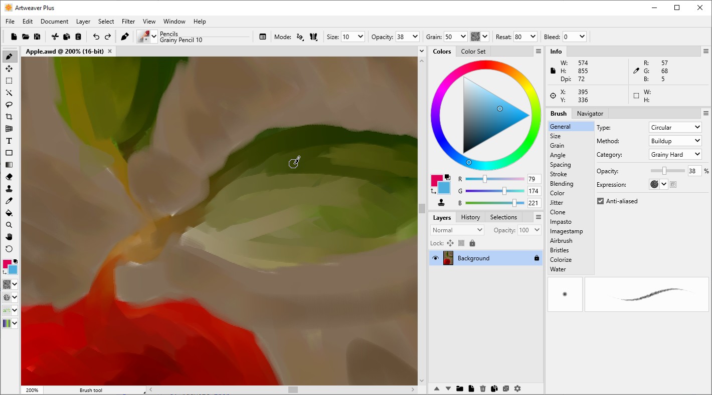Change the brush Method from Buildup
712x395 pixels.
pyautogui.click(x=674, y=141)
